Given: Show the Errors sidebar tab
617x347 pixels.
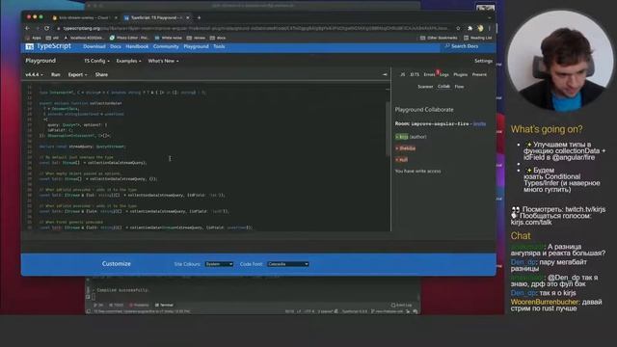Looking at the screenshot, I should 429,74.
